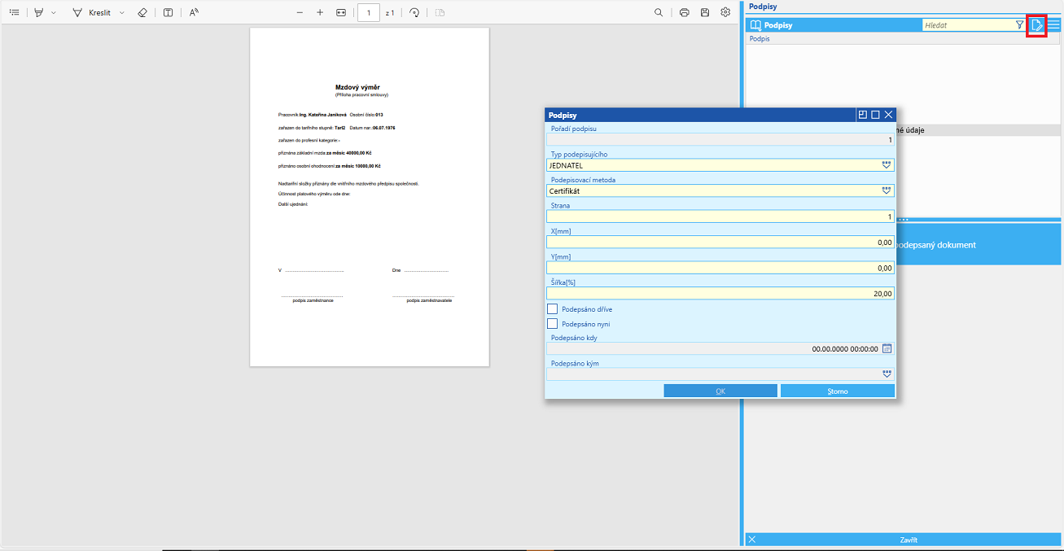Click the Hledat search field
The image size is (1064, 551).
coord(967,25)
